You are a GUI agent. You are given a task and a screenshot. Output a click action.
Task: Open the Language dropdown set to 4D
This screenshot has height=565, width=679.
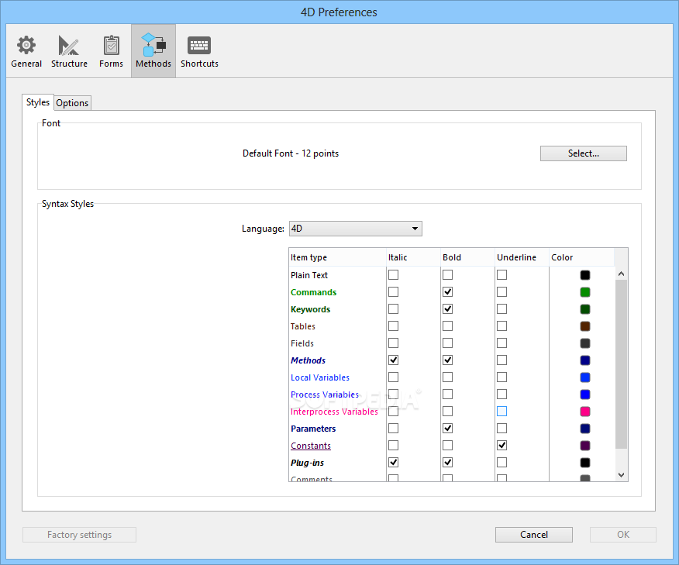point(356,229)
